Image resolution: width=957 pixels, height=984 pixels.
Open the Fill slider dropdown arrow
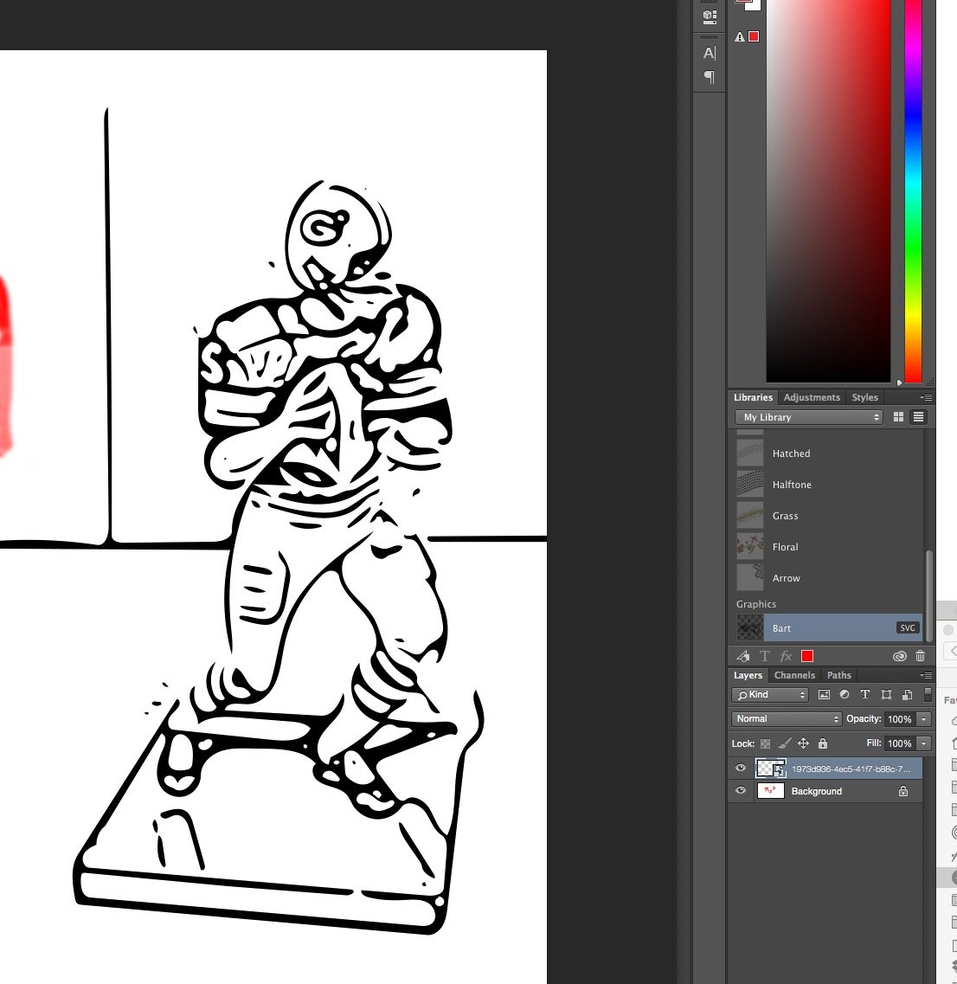click(924, 743)
